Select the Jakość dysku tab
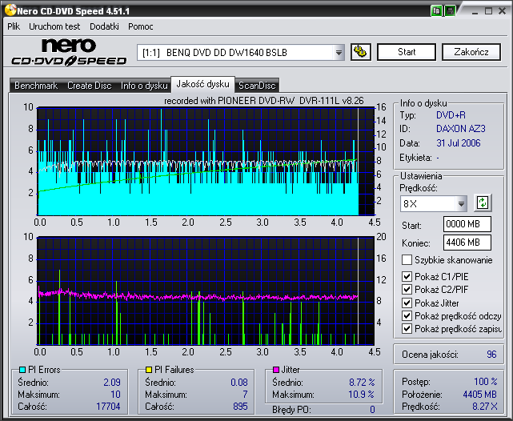The image size is (513, 421). pos(202,84)
